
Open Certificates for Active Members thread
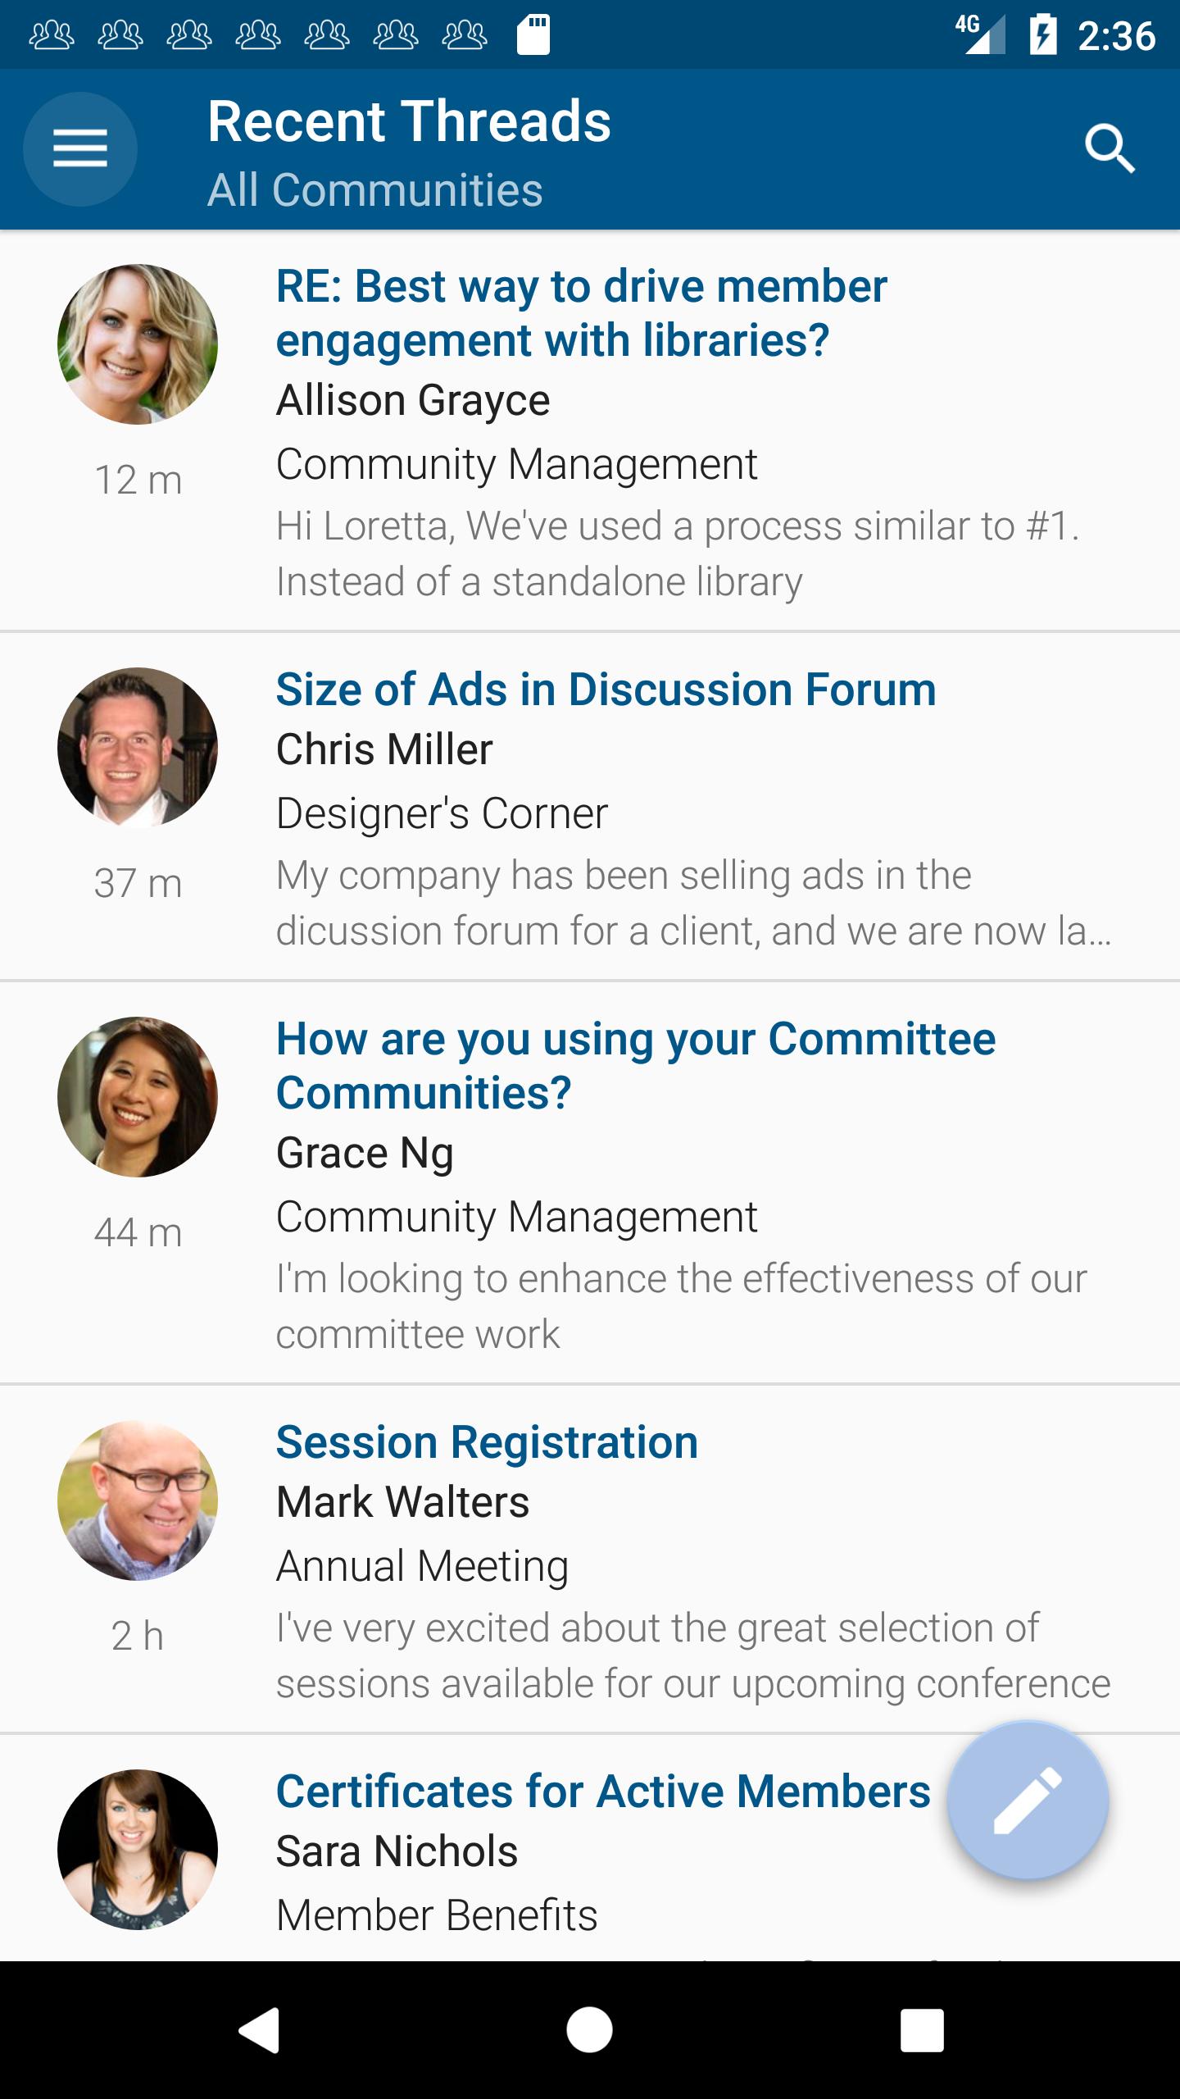603,1792
